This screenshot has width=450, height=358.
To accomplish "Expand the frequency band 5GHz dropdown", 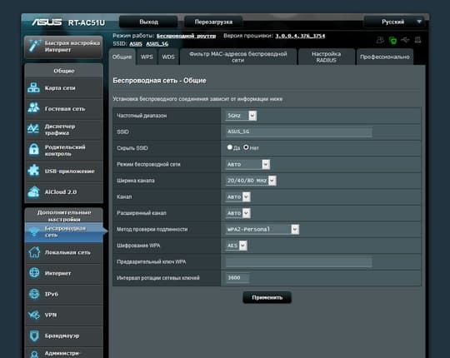I will pyautogui.click(x=241, y=116).
